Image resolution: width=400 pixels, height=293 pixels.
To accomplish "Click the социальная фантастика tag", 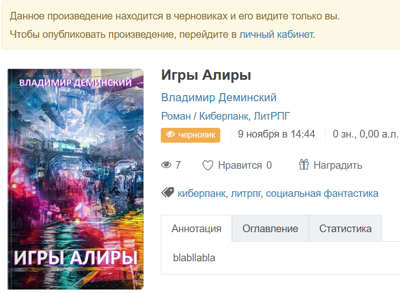I will [322, 194].
